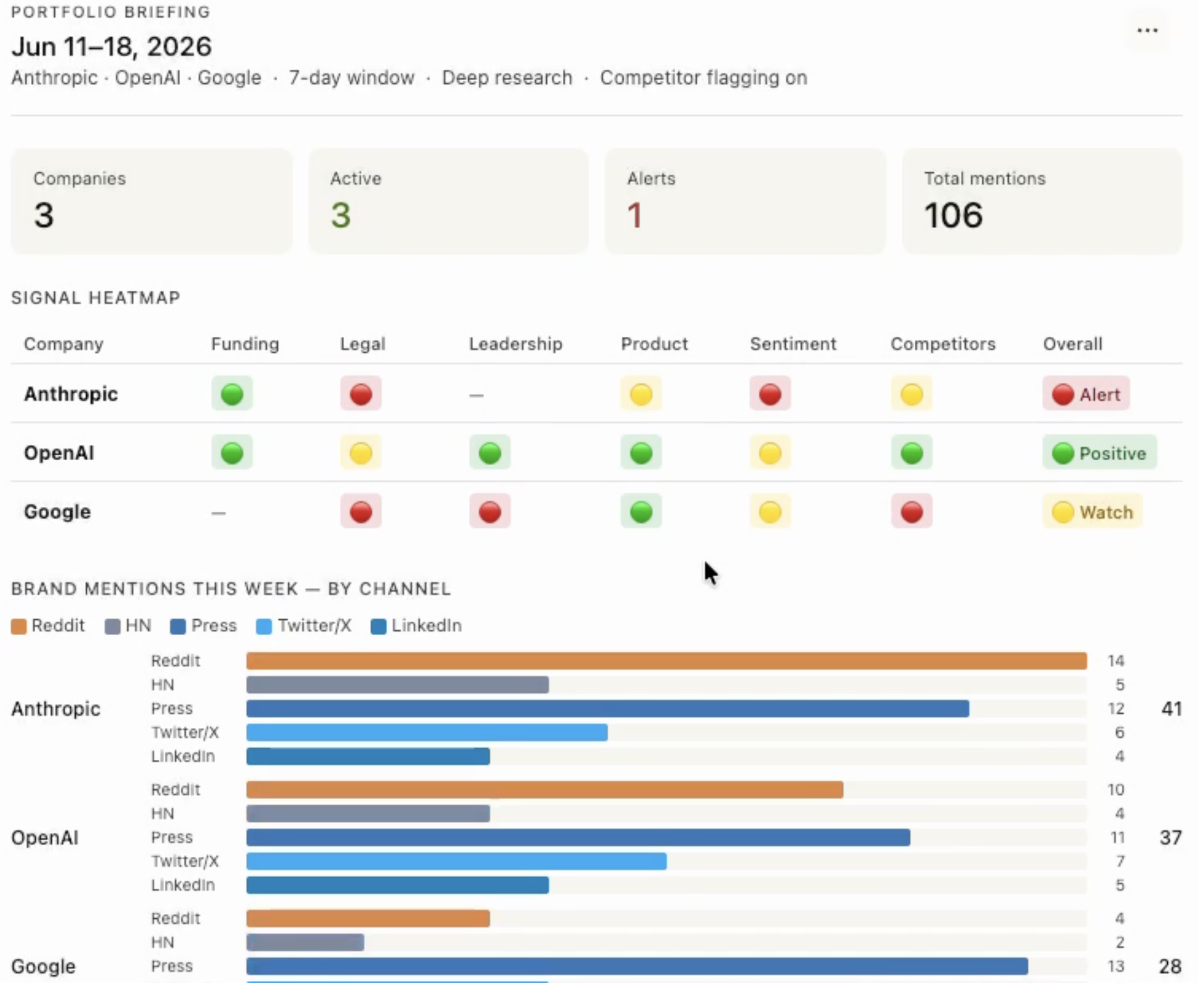Click Anthropic's yellow Product signal dot
This screenshot has height=983, width=1198.
coord(641,394)
